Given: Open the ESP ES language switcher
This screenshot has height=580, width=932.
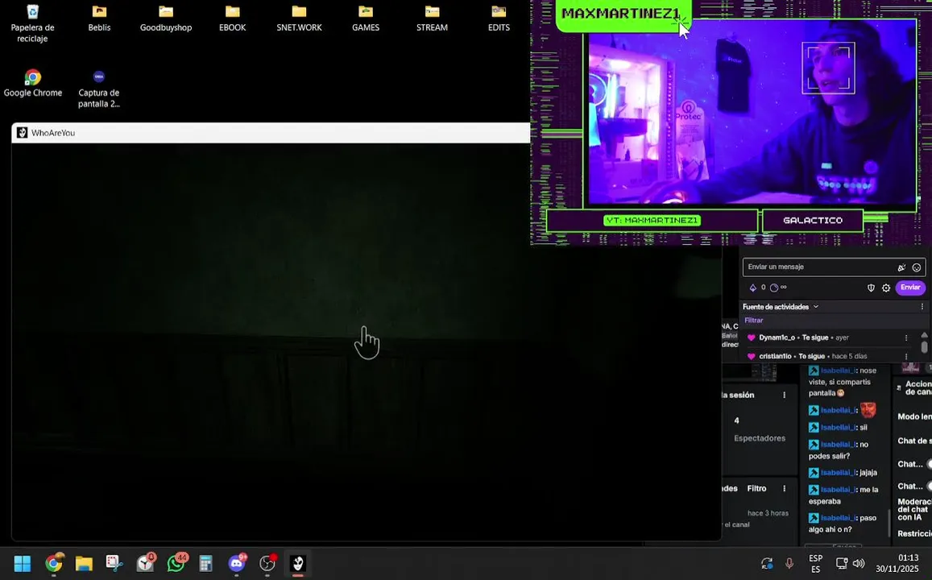Looking at the screenshot, I should coord(815,563).
